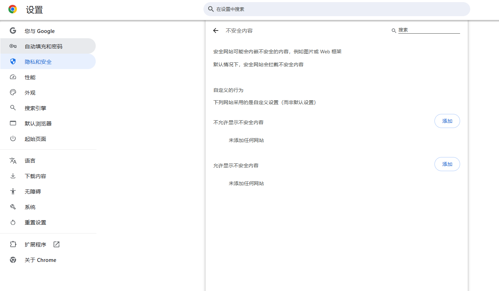The width and height of the screenshot is (499, 291).
Task: Open 系统 settings section
Action: point(48,207)
